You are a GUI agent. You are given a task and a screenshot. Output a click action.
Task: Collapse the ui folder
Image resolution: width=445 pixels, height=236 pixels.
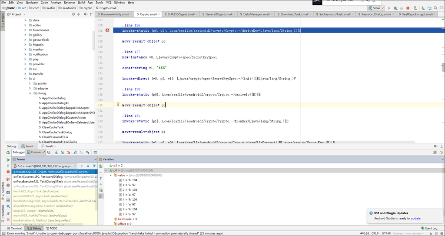(25, 79)
